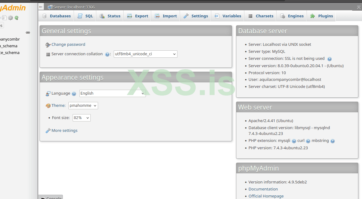This screenshot has width=362, height=199.
Task: Click the help icon after SSL message
Action: click(330, 59)
